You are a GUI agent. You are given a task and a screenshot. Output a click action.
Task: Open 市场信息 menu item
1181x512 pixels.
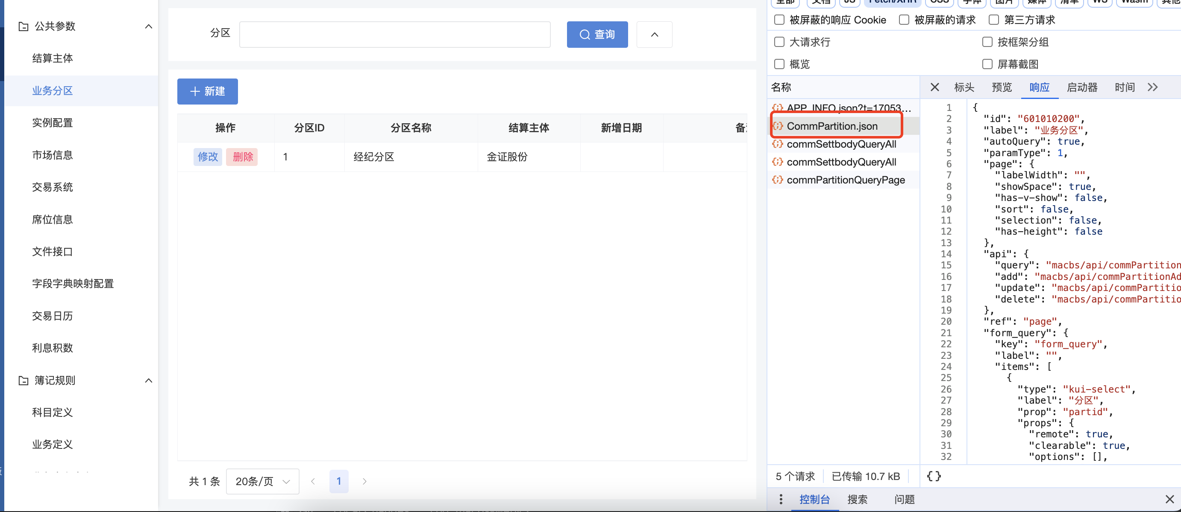(52, 155)
